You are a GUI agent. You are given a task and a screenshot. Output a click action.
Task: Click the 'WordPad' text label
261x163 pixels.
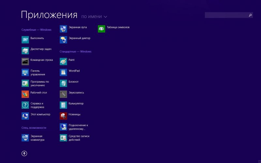(x=74, y=71)
